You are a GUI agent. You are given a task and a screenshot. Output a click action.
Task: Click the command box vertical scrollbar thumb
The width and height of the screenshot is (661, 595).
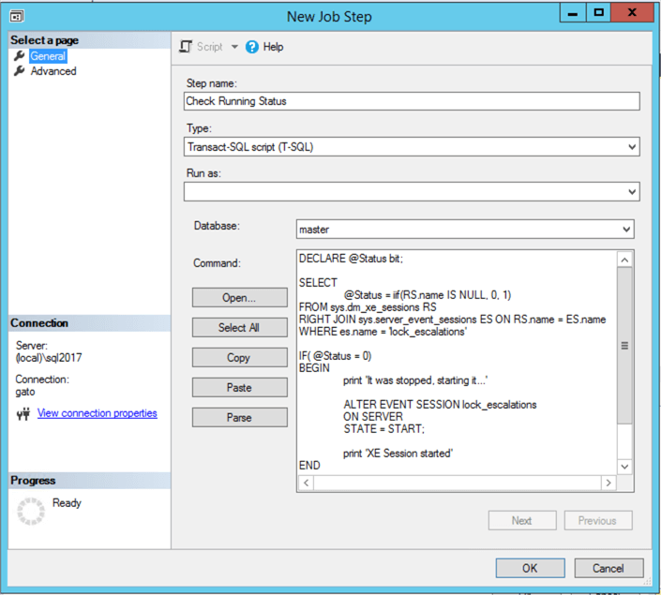(625, 346)
